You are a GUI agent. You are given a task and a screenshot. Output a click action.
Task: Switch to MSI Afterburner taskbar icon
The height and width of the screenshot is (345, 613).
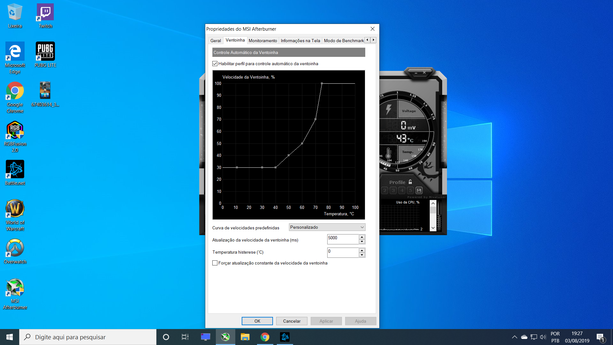pyautogui.click(x=225, y=337)
